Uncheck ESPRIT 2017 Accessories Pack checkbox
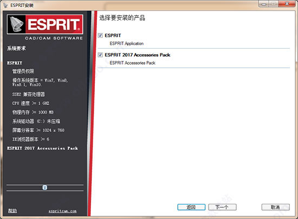 pos(100,55)
